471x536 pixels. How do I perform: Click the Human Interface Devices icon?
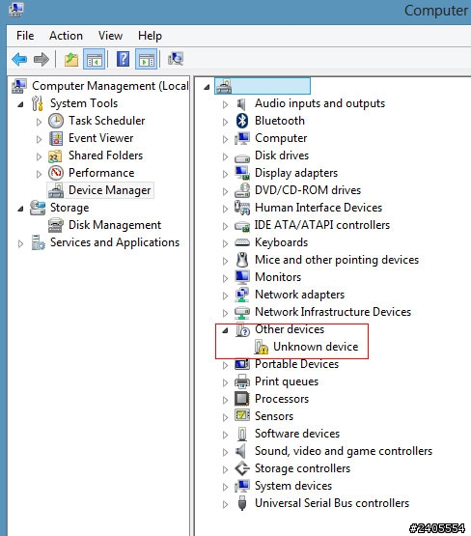coord(242,208)
